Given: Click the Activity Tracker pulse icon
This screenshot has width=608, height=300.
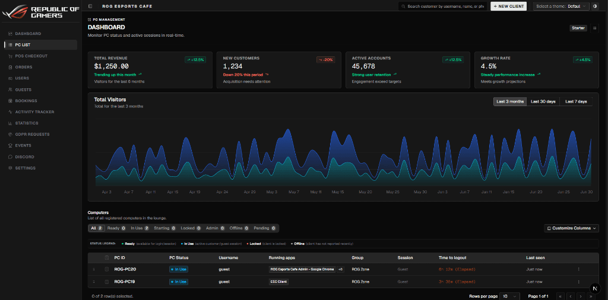Looking at the screenshot, I should pyautogui.click(x=11, y=112).
